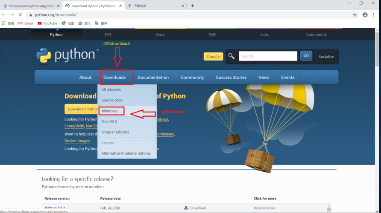Click the GO search button
The width and height of the screenshot is (381, 213).
[306, 56]
